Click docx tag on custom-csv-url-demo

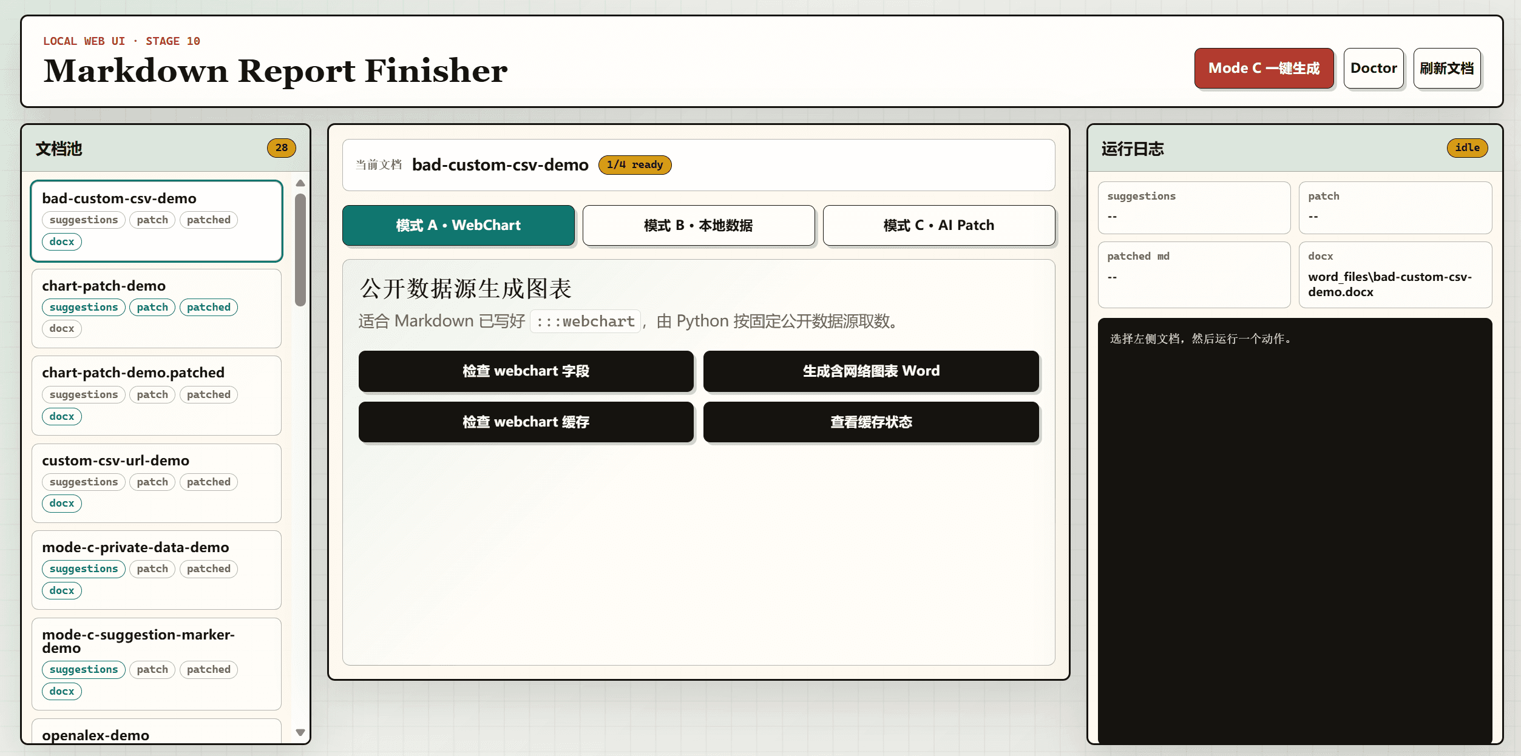(62, 503)
